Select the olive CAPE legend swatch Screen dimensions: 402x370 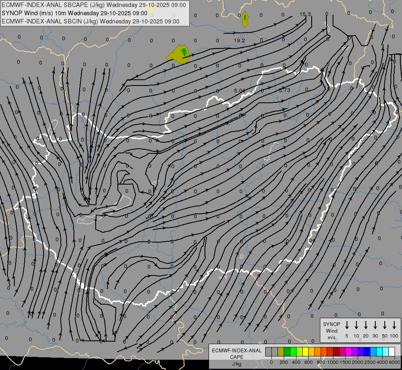tap(281, 352)
